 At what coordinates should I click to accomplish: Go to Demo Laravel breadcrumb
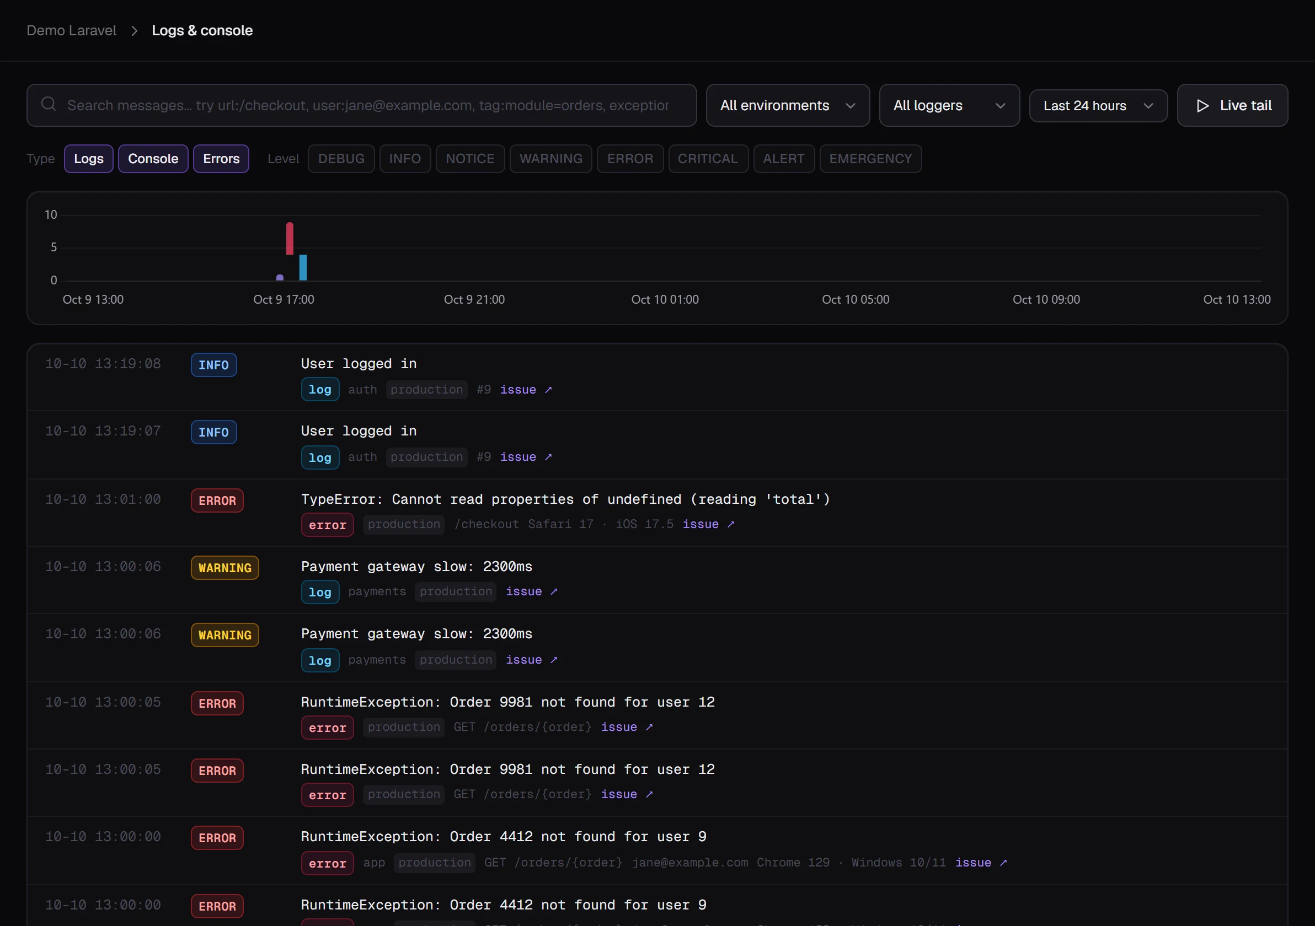pyautogui.click(x=72, y=31)
